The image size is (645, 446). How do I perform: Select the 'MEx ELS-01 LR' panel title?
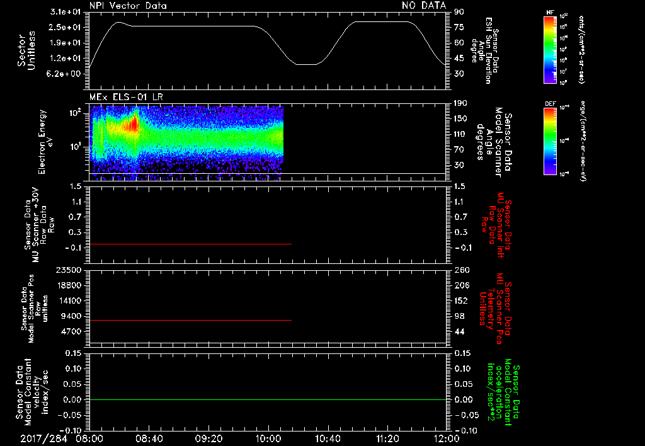point(126,97)
